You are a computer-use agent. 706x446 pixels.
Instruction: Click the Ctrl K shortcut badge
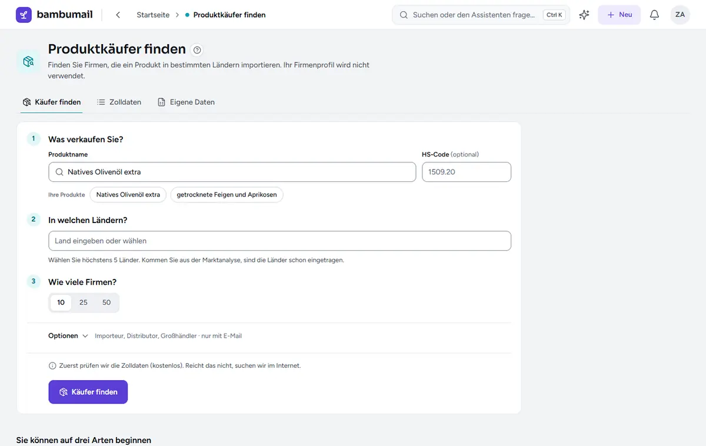point(554,15)
